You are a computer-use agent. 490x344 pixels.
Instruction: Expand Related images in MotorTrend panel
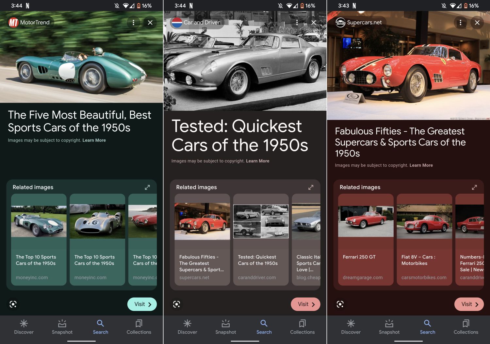coord(147,187)
